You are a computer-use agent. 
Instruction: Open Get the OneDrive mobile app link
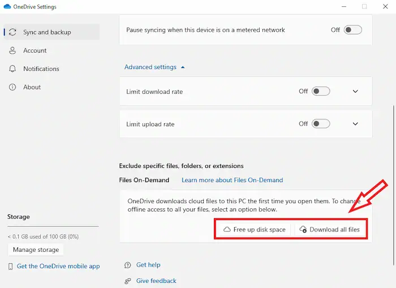[58, 266]
